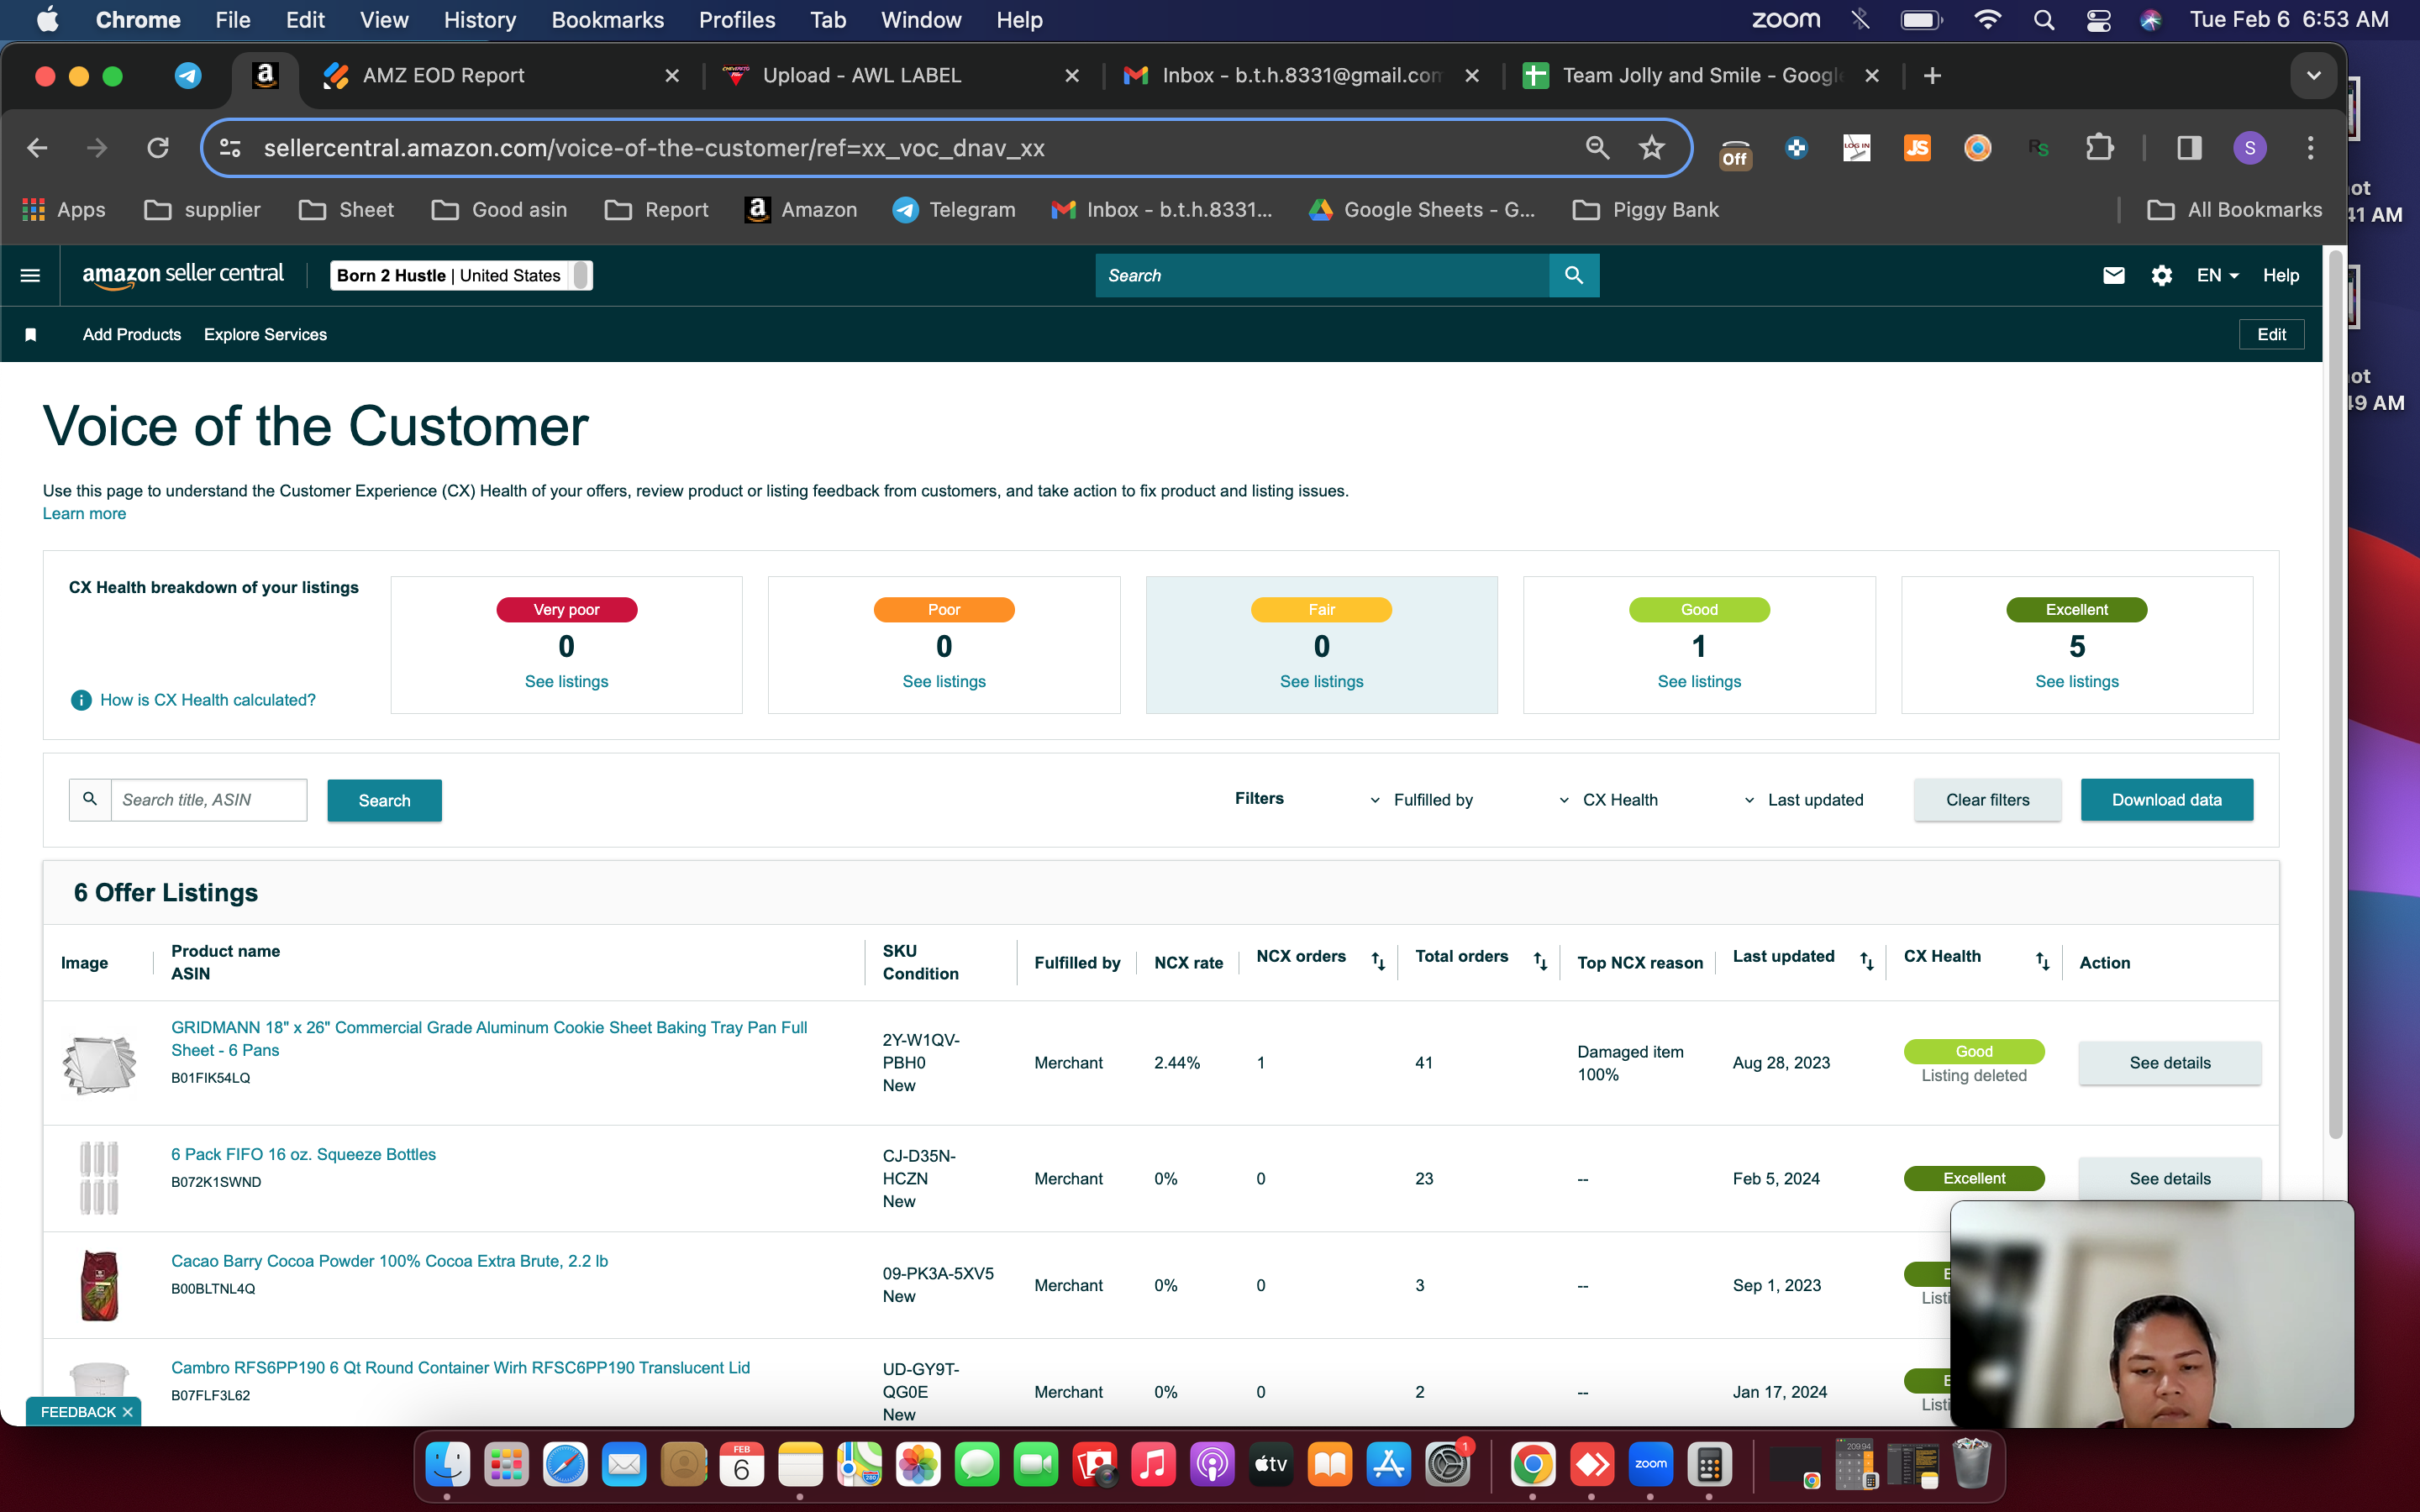Viewport: 2420px width, 1512px height.
Task: Open the JS extension icon in toolbar
Action: point(1917,148)
